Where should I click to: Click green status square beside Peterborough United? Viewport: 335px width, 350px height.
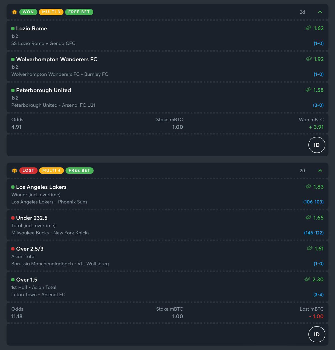coord(13,90)
